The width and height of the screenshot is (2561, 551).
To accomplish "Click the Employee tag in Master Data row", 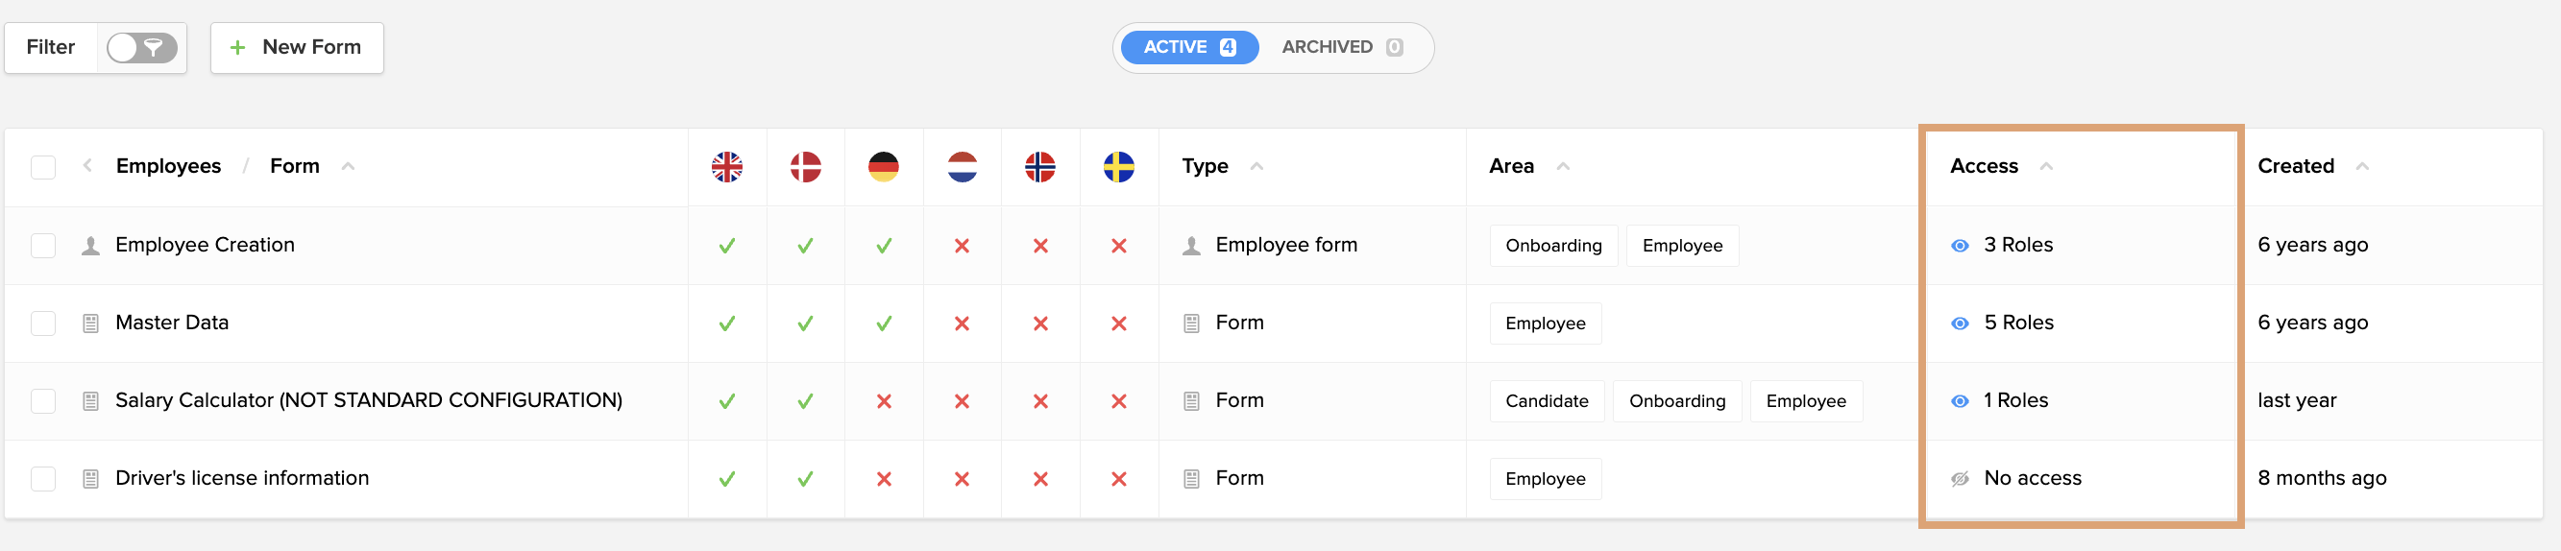I will click(1545, 323).
